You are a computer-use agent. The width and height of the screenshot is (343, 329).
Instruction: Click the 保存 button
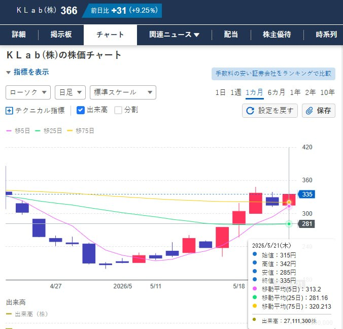(319, 111)
